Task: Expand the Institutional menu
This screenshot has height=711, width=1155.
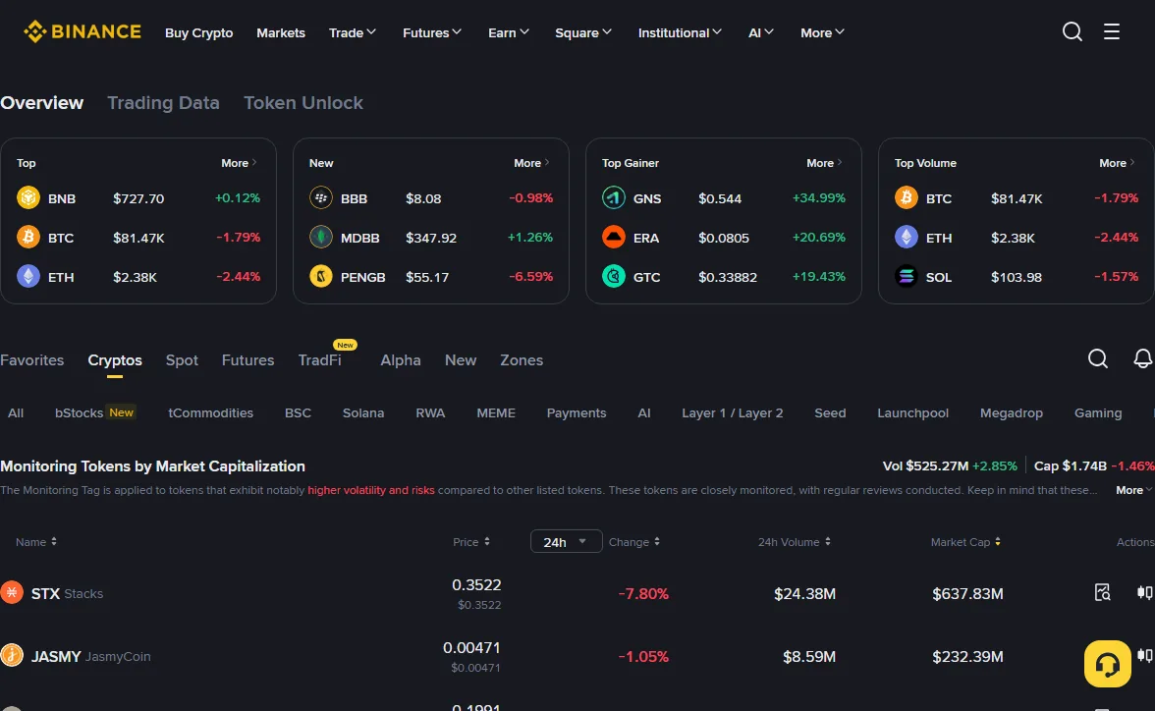Action: tap(680, 32)
